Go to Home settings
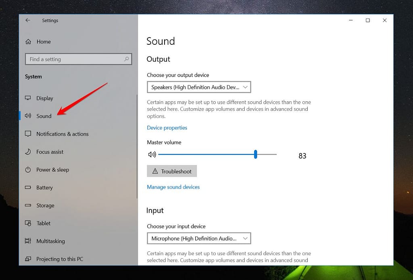Image resolution: width=413 pixels, height=280 pixels. pos(44,42)
